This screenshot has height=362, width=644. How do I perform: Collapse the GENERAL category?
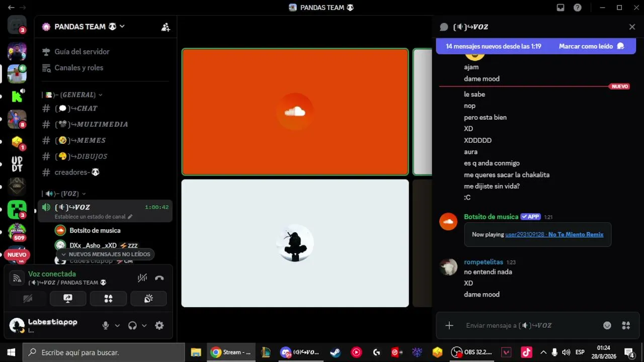[x=72, y=95]
